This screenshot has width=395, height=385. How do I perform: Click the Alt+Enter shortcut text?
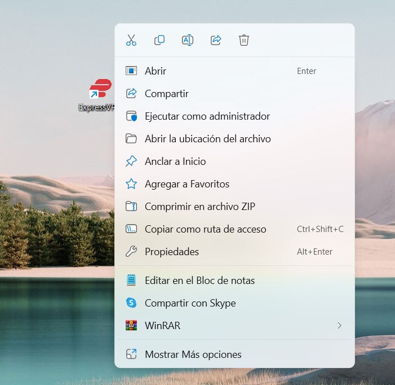pyautogui.click(x=314, y=252)
